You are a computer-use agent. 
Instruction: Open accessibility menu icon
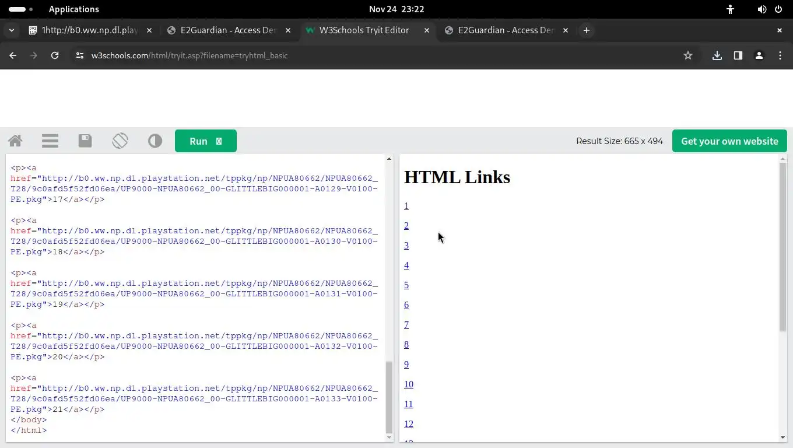coord(730,9)
